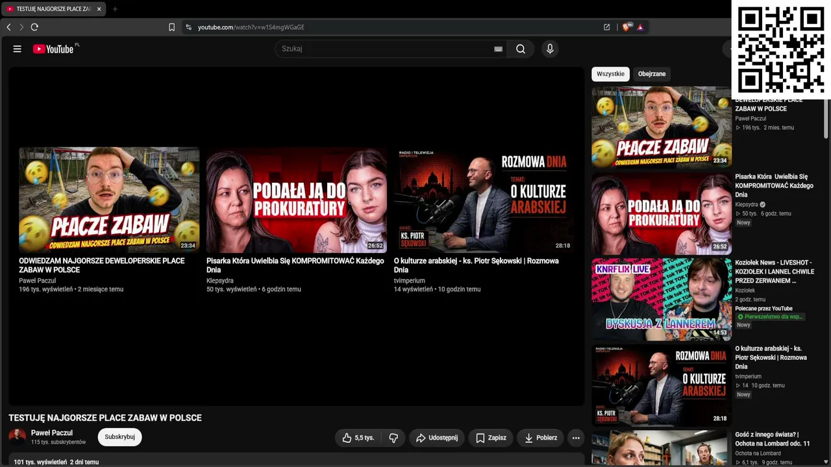Open the end-screen PŁACZE ZABAW thumbnail
The image size is (831, 467).
click(109, 200)
